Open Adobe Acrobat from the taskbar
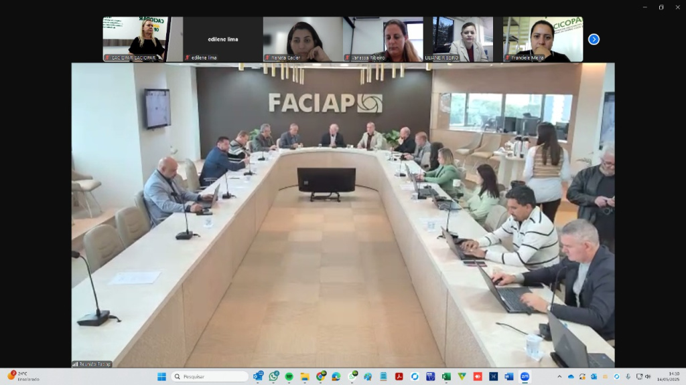The image size is (686, 385). pyautogui.click(x=399, y=375)
